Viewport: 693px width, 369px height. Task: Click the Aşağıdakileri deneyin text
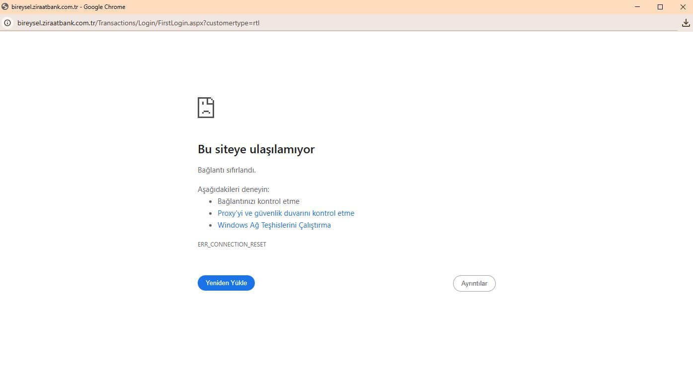pyautogui.click(x=233, y=189)
